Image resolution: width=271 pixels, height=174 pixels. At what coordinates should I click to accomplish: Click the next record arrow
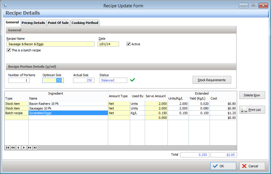pyautogui.click(x=24, y=147)
